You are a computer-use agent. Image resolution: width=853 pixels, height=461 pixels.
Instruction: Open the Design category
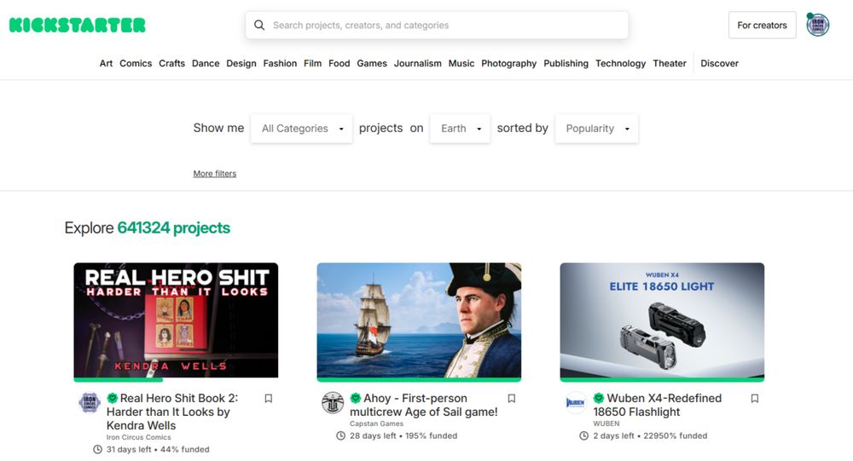pyautogui.click(x=241, y=64)
